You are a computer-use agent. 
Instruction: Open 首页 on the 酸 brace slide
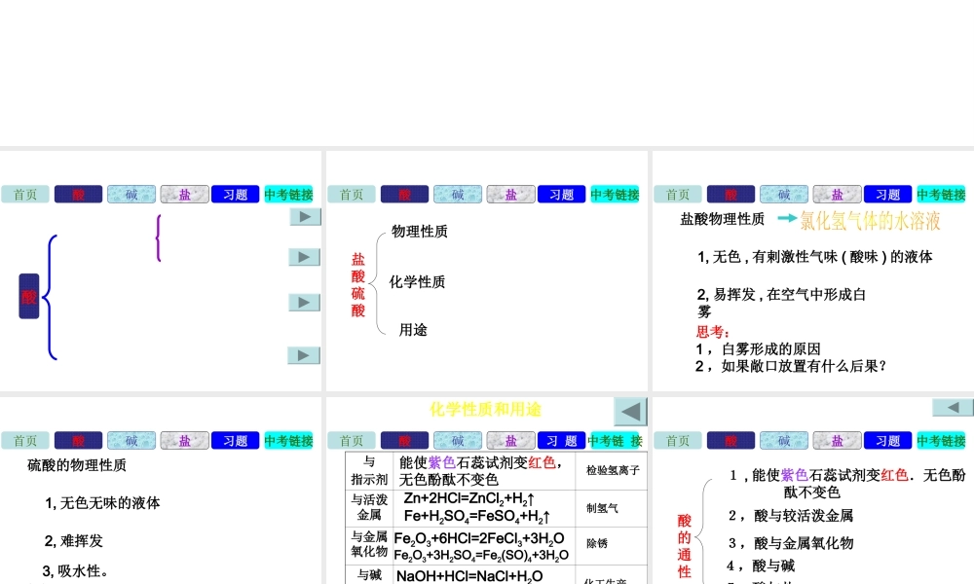(x=25, y=195)
